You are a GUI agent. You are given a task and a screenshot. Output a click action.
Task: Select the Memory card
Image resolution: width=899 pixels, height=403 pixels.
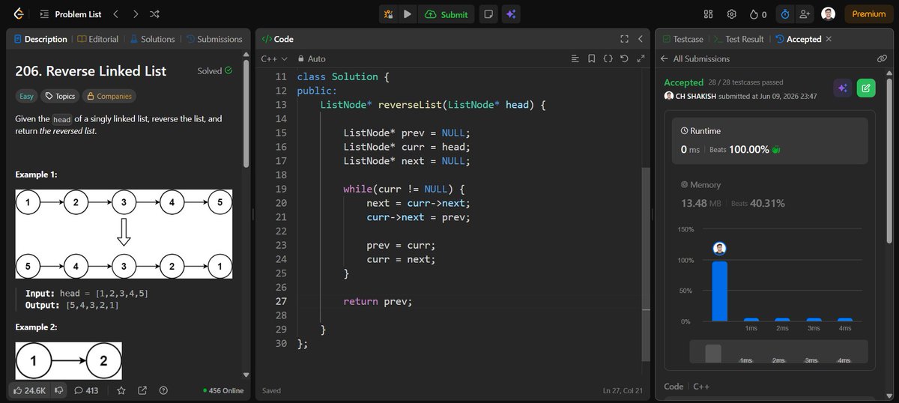point(770,194)
